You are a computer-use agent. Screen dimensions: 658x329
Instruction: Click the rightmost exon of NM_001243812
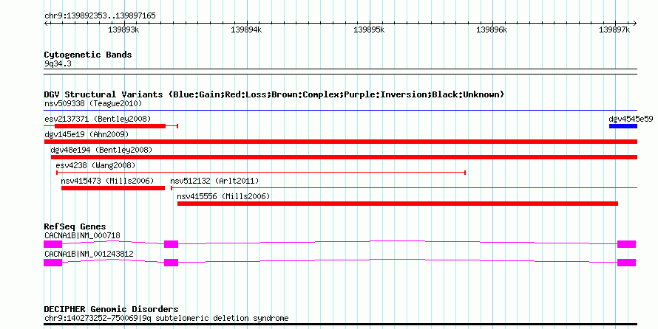pyautogui.click(x=626, y=263)
